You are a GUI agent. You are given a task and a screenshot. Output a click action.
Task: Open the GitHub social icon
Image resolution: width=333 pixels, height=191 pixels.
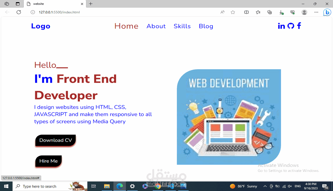[291, 26]
